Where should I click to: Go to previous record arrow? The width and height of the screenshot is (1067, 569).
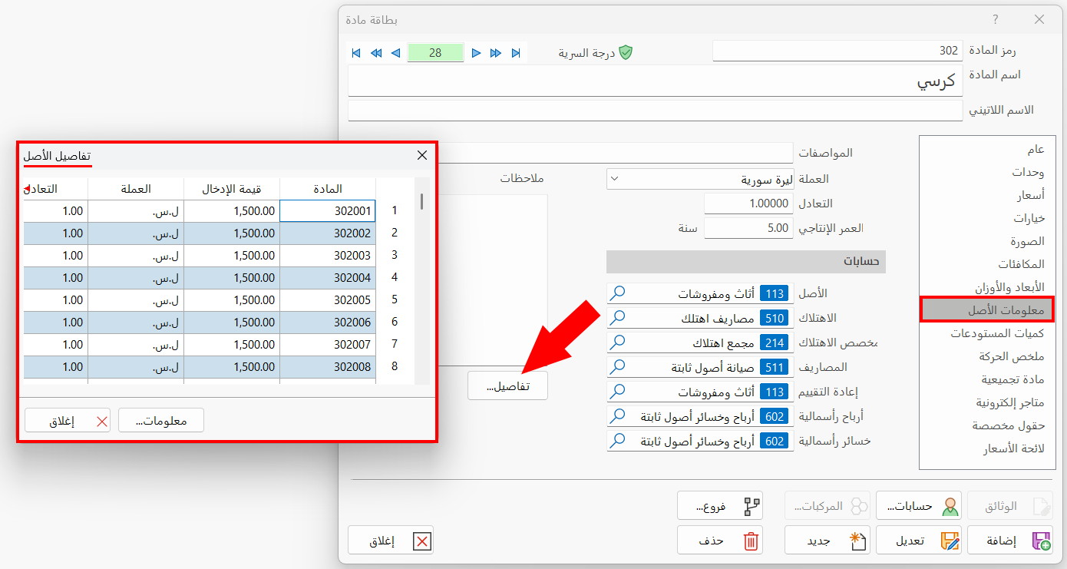[x=396, y=53]
